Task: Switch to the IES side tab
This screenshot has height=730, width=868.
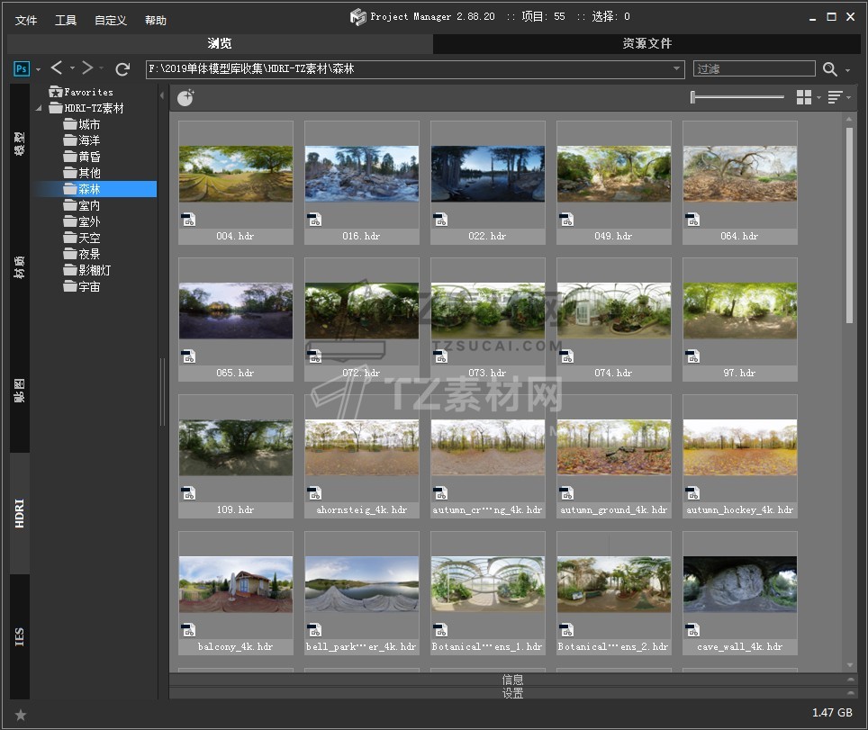Action: (20, 636)
